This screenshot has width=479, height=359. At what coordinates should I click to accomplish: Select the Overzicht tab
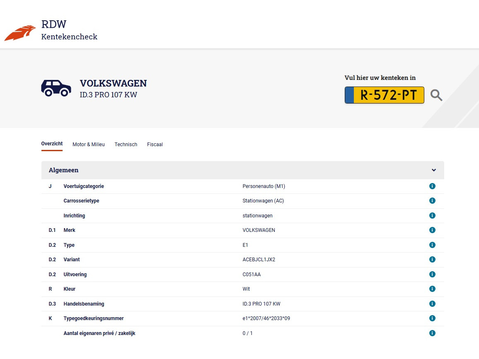52,144
